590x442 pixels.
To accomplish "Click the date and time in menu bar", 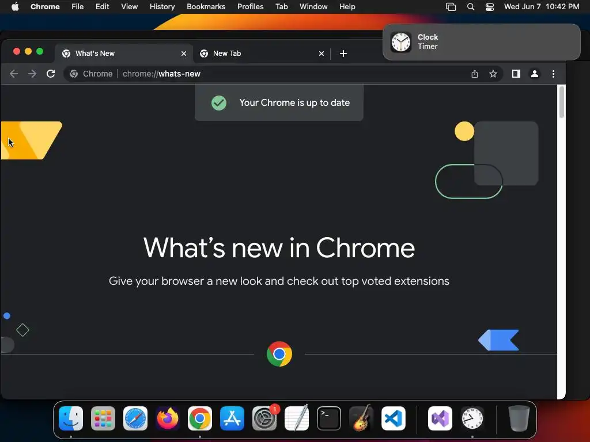I will click(542, 6).
